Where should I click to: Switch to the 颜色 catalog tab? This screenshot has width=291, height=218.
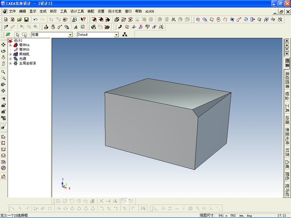[287, 176]
